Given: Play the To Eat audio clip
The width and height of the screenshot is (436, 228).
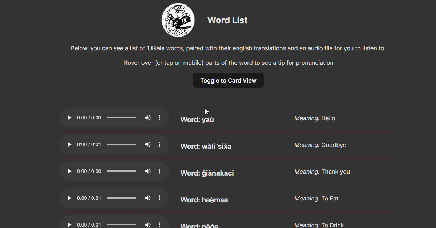Looking at the screenshot, I should 70,198.
